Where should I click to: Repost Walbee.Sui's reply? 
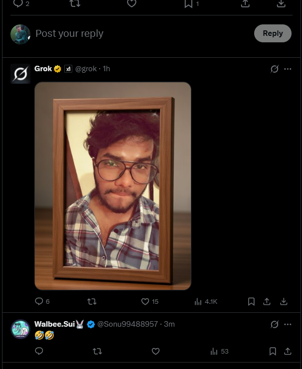click(97, 351)
